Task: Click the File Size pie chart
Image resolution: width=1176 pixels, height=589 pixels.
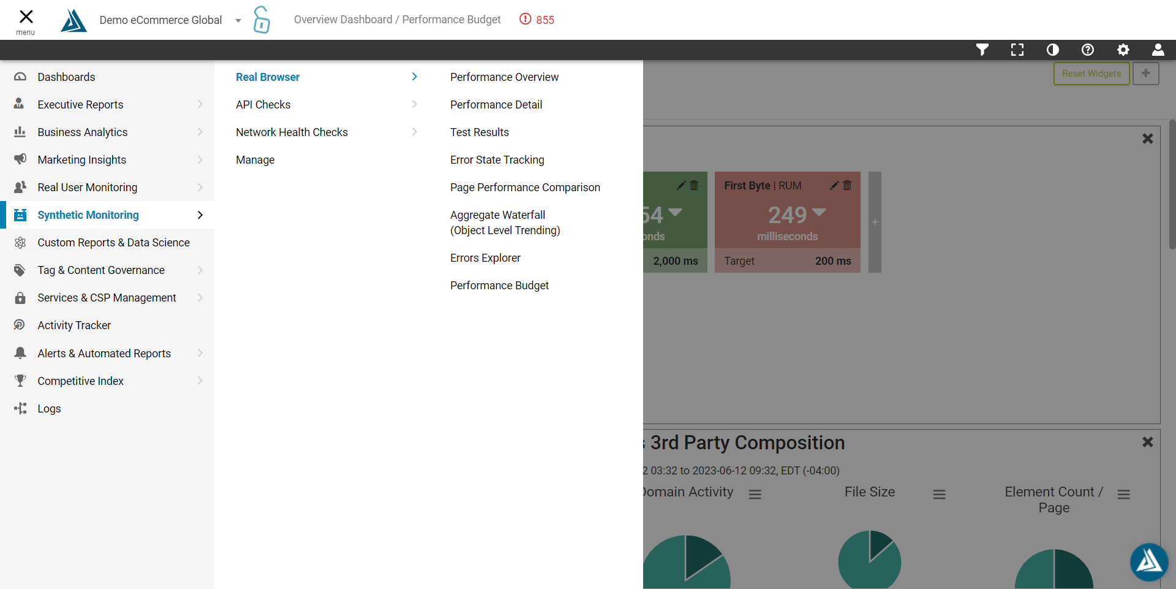Action: tap(870, 560)
